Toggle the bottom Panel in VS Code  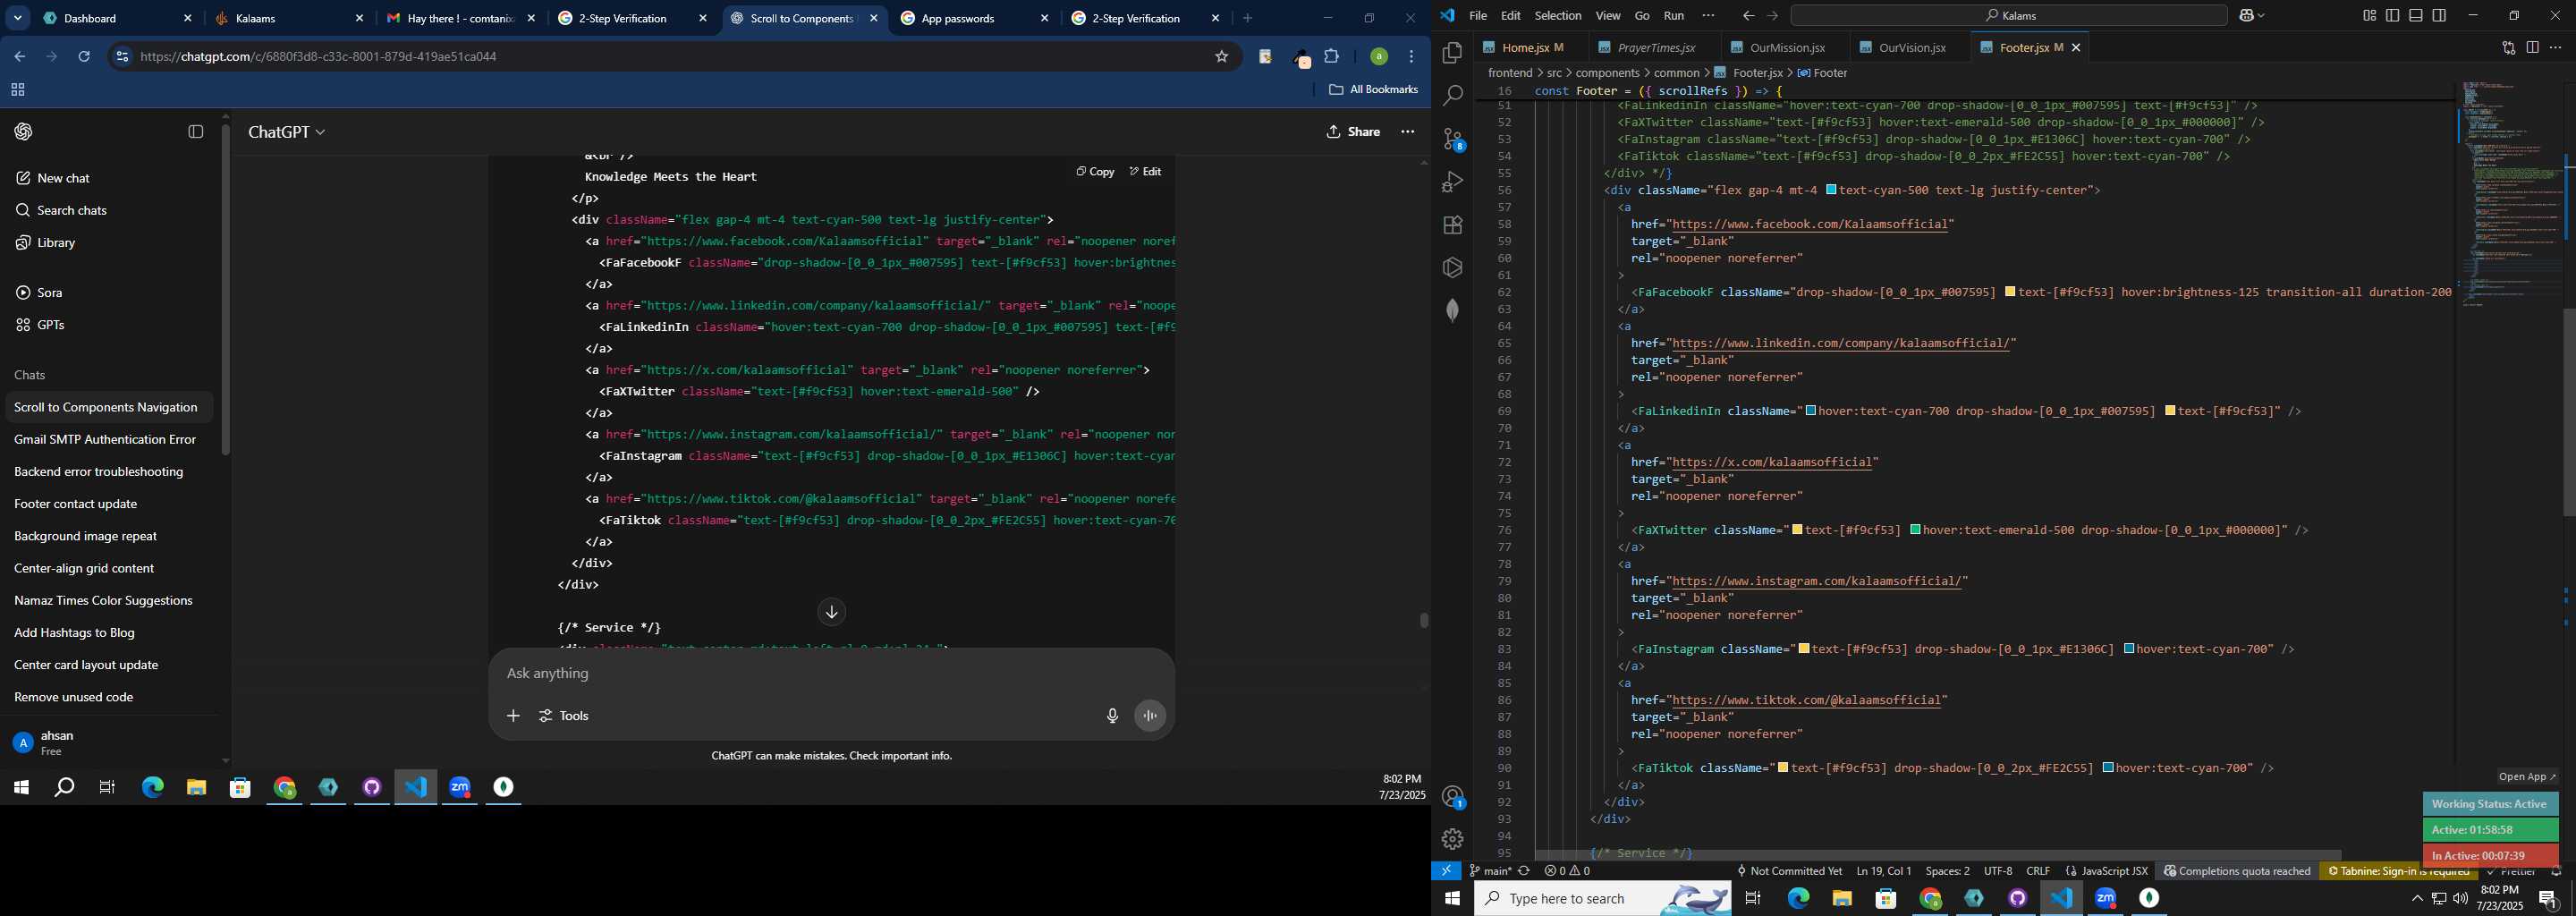tap(2416, 15)
